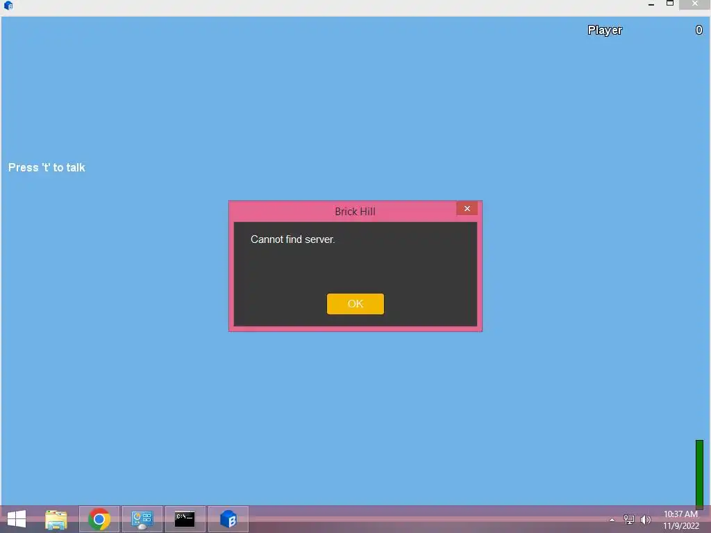
Task: Maximize the Brick Hill game window
Action: point(670,4)
